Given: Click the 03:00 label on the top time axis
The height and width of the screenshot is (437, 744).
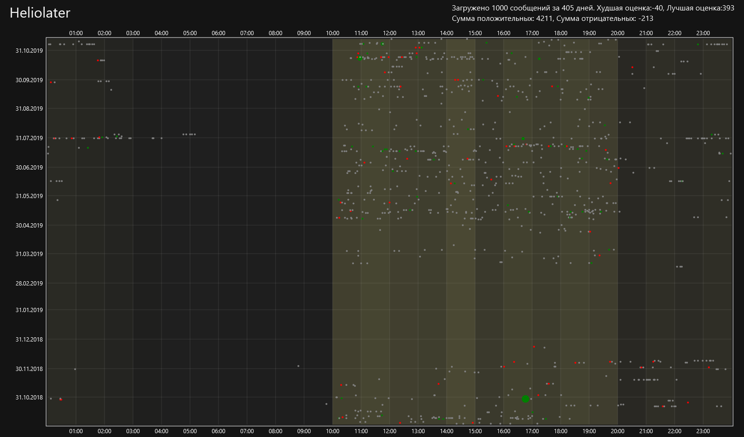Looking at the screenshot, I should coord(133,33).
